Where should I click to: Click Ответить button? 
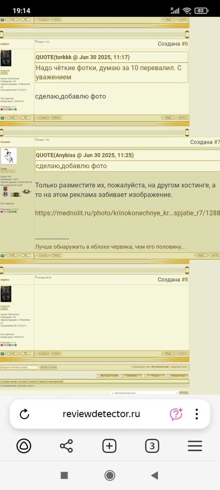coord(131,376)
